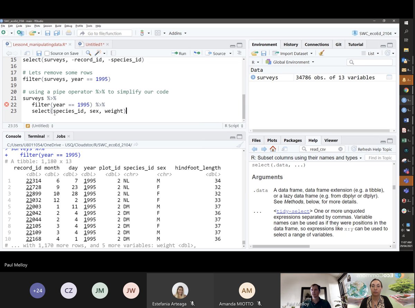Click the Compile Report notebook icon
This screenshot has height=308, width=415.
pyautogui.click(x=113, y=53)
